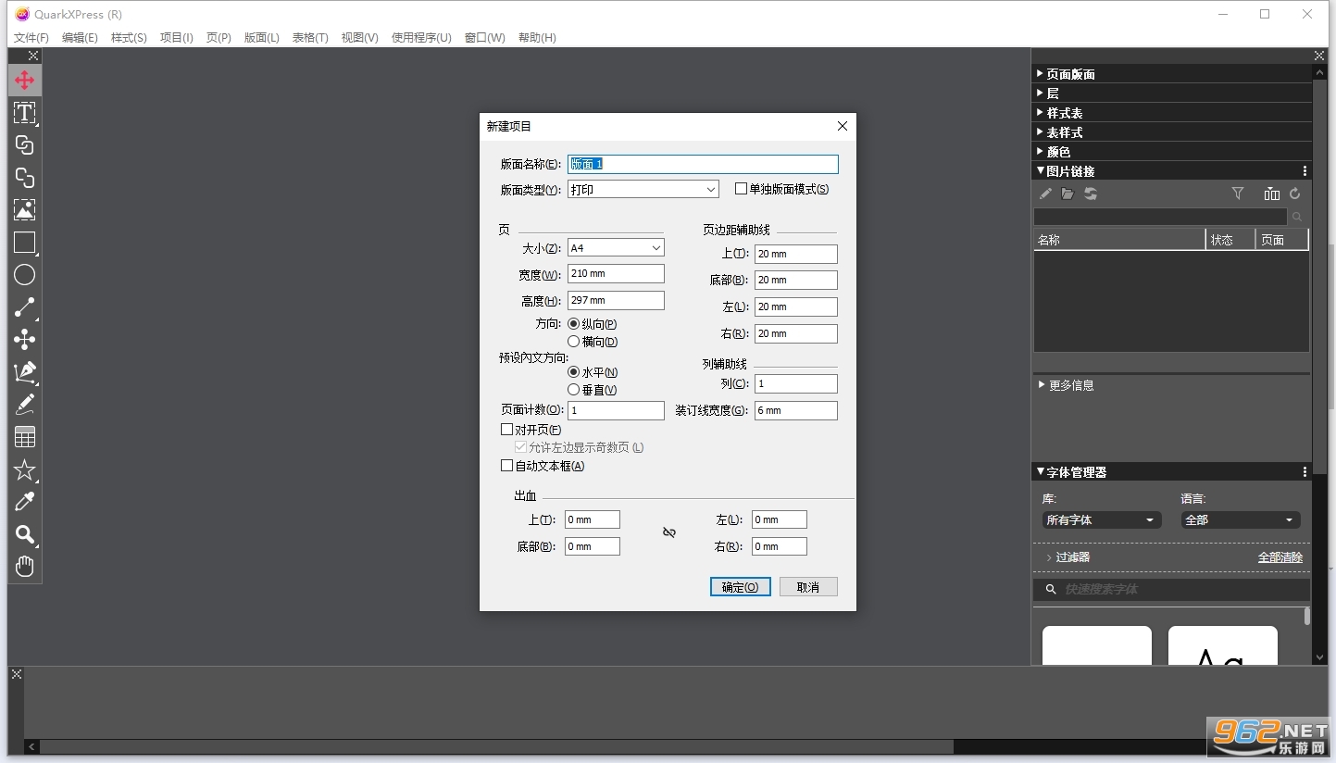1336x763 pixels.
Task: Select the Table tool
Action: tap(25, 437)
